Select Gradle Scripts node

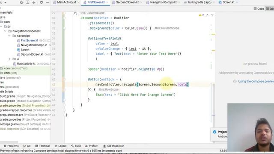pyautogui.click(x=7, y=92)
